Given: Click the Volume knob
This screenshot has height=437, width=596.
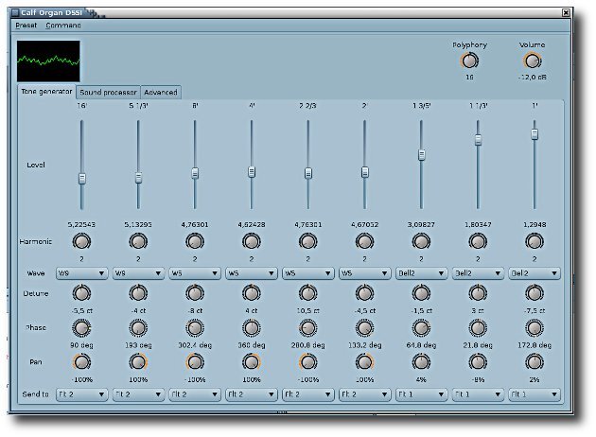Looking at the screenshot, I should click(532, 61).
